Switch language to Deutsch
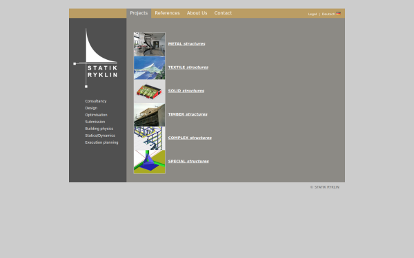The height and width of the screenshot is (258, 414). (328, 14)
